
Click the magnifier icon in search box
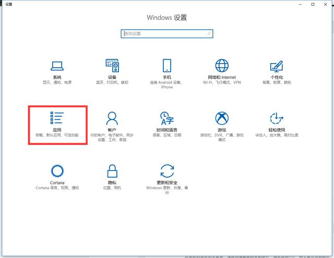(209, 34)
